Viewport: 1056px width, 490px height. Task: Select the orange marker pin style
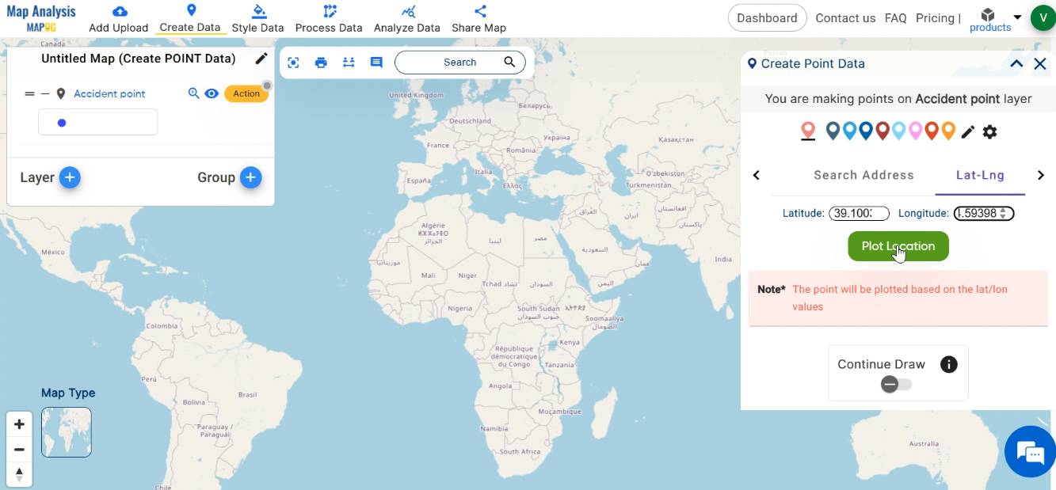947,131
